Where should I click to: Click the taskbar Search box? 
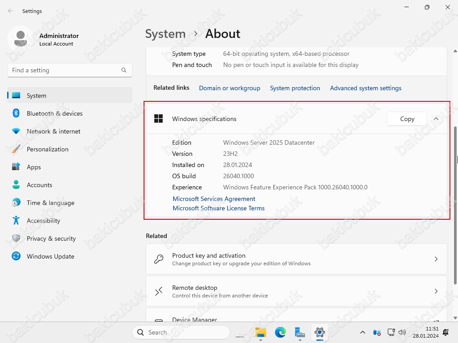click(x=181, y=332)
